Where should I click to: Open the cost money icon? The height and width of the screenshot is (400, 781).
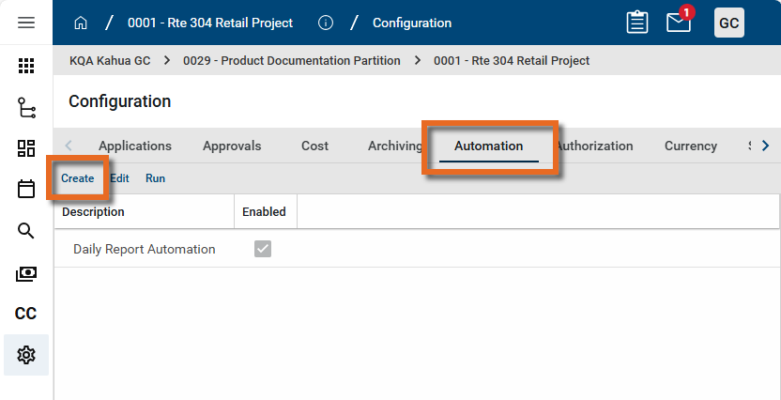pyautogui.click(x=26, y=273)
